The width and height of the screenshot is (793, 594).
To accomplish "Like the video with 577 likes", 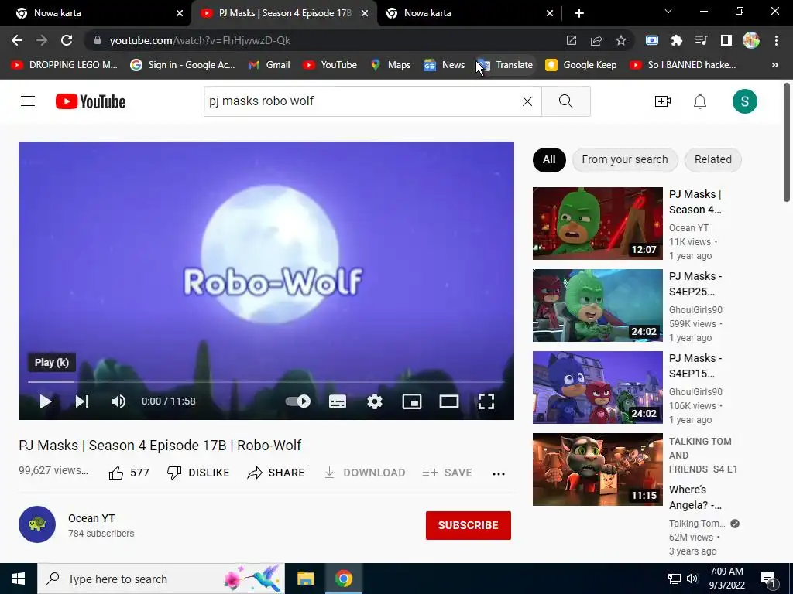I will 129,473.
